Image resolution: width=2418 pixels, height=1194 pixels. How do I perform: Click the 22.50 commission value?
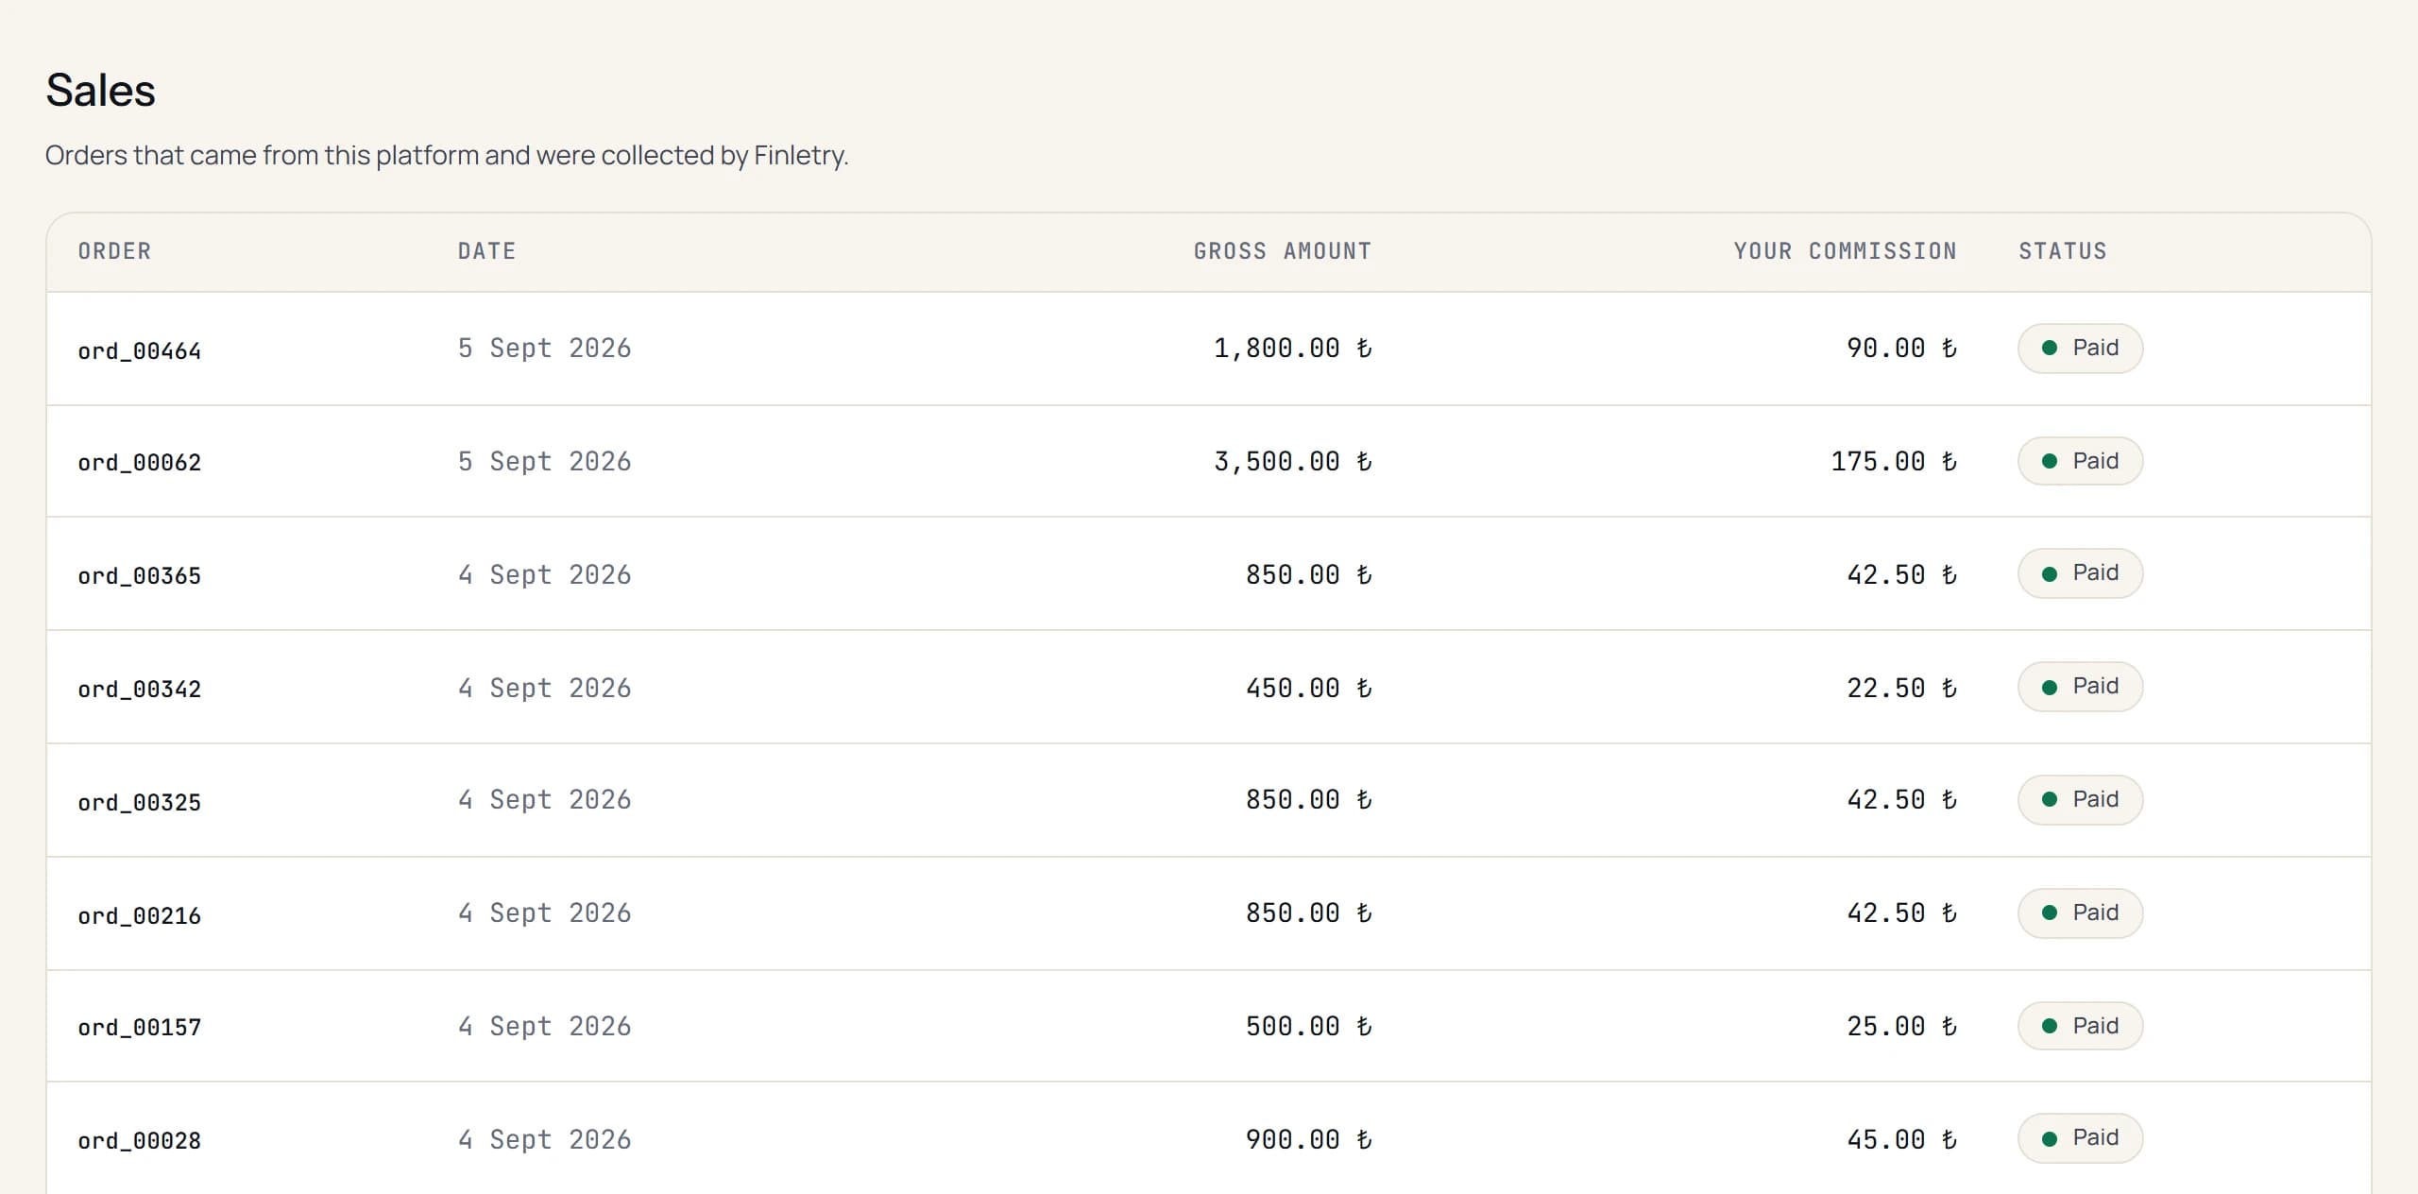click(x=1901, y=688)
